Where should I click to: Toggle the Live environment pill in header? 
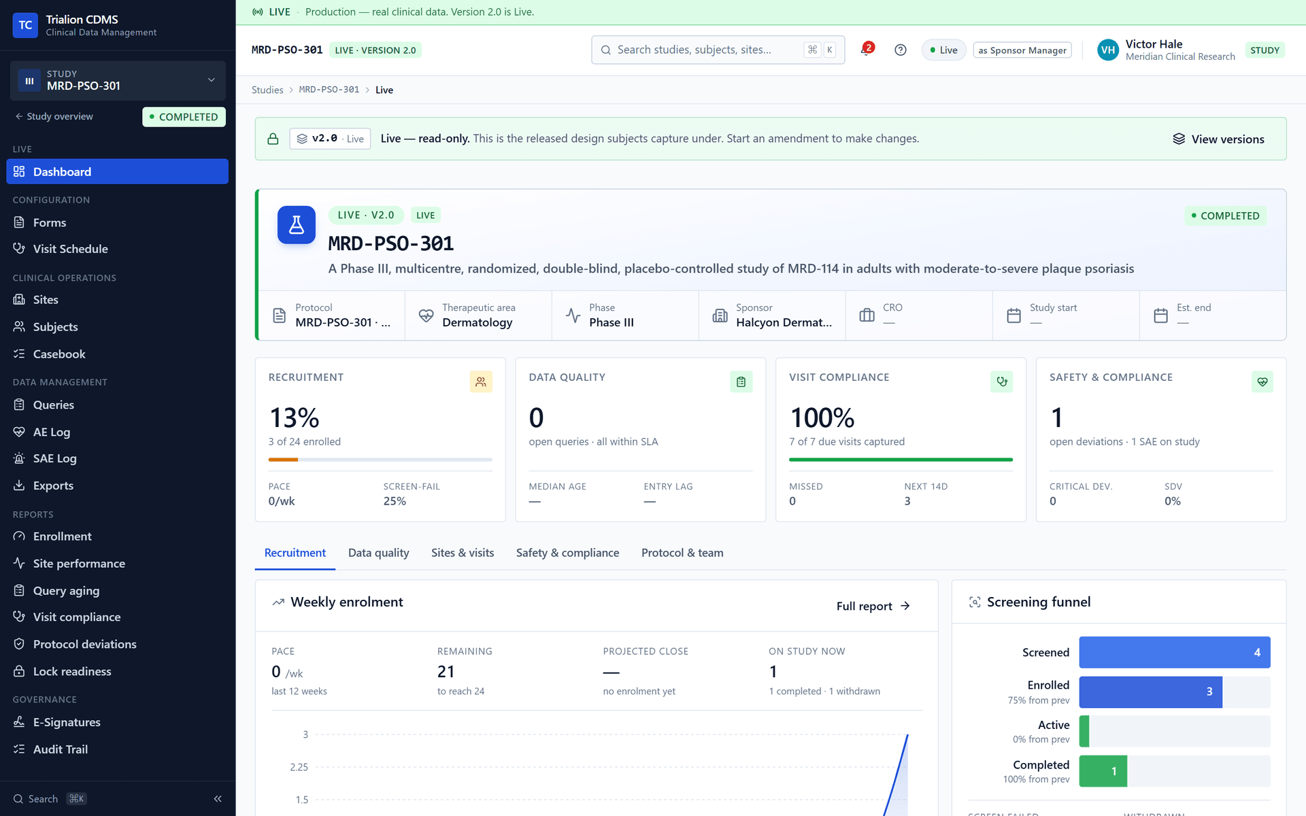click(943, 50)
